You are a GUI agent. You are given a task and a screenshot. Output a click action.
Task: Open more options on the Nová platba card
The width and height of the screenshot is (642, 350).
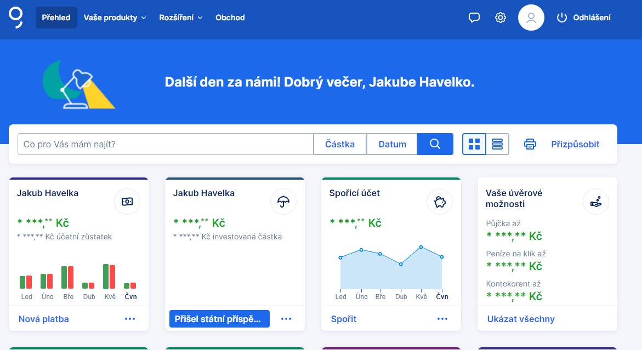pos(130,319)
